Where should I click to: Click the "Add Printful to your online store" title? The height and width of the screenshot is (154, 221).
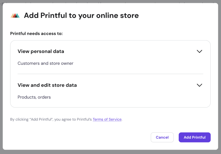(81, 15)
